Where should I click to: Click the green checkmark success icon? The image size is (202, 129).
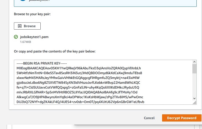pyautogui.click(x=16, y=37)
